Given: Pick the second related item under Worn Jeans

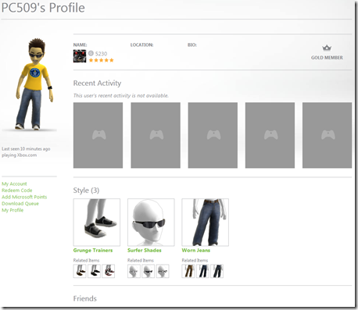Looking at the screenshot, I should tap(202, 271).
